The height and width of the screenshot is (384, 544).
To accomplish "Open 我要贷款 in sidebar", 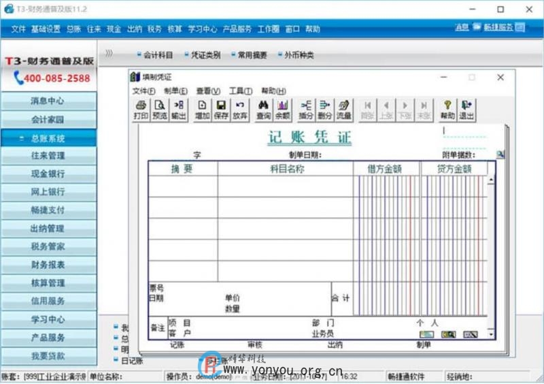I will (48, 355).
